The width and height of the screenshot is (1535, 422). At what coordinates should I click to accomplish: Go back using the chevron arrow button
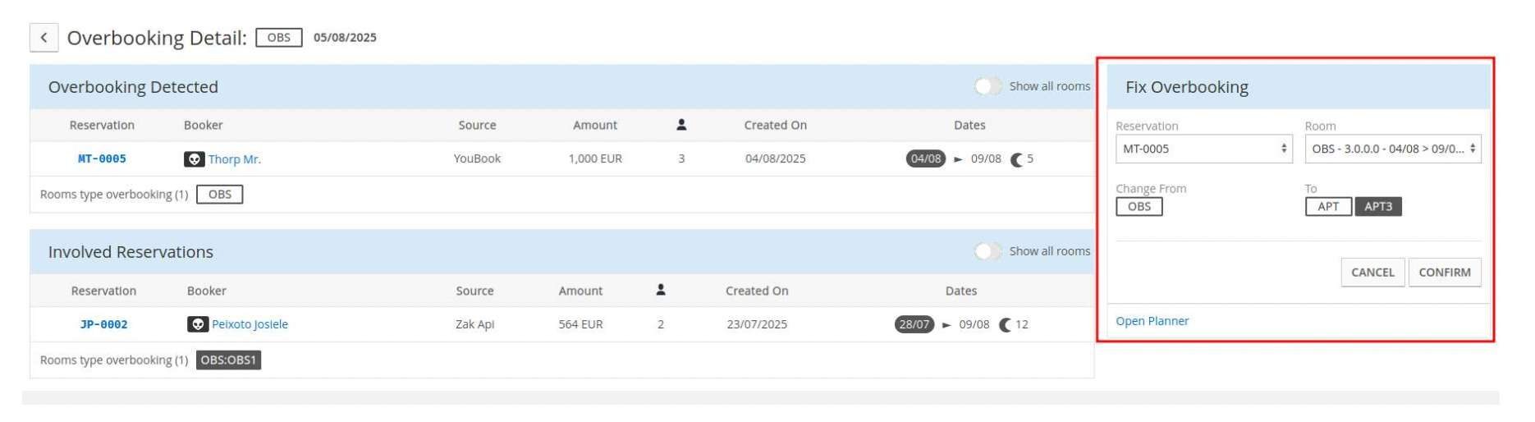coord(44,38)
